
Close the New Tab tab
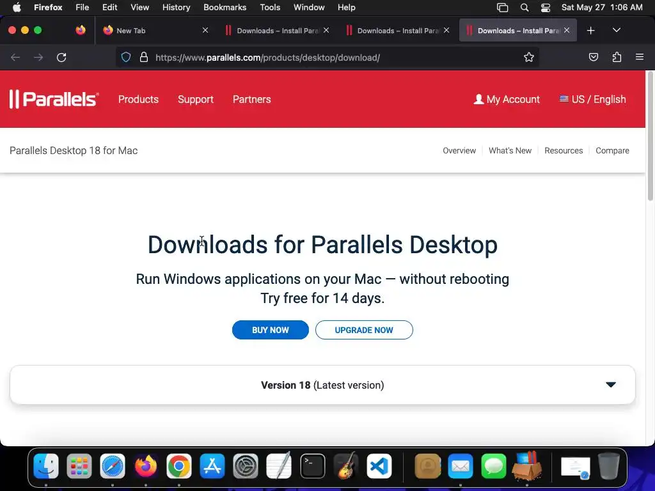[x=205, y=30]
